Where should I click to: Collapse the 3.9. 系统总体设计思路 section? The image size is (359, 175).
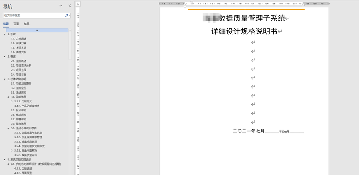pos(9,128)
